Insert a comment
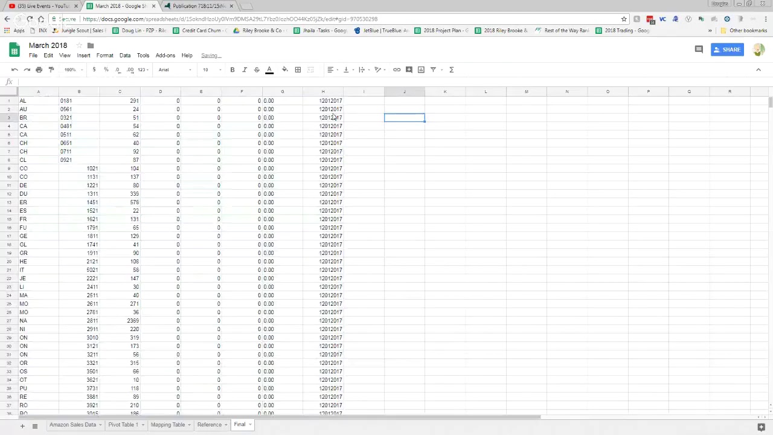Screen dimensions: 773x435 (x=409, y=69)
